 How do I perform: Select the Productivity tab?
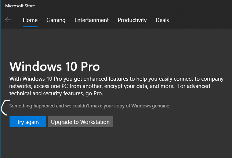click(132, 20)
